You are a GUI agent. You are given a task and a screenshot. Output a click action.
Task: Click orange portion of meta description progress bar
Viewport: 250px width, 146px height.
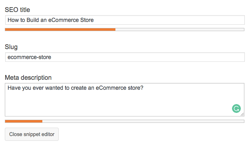pyautogui.click(x=24, y=121)
